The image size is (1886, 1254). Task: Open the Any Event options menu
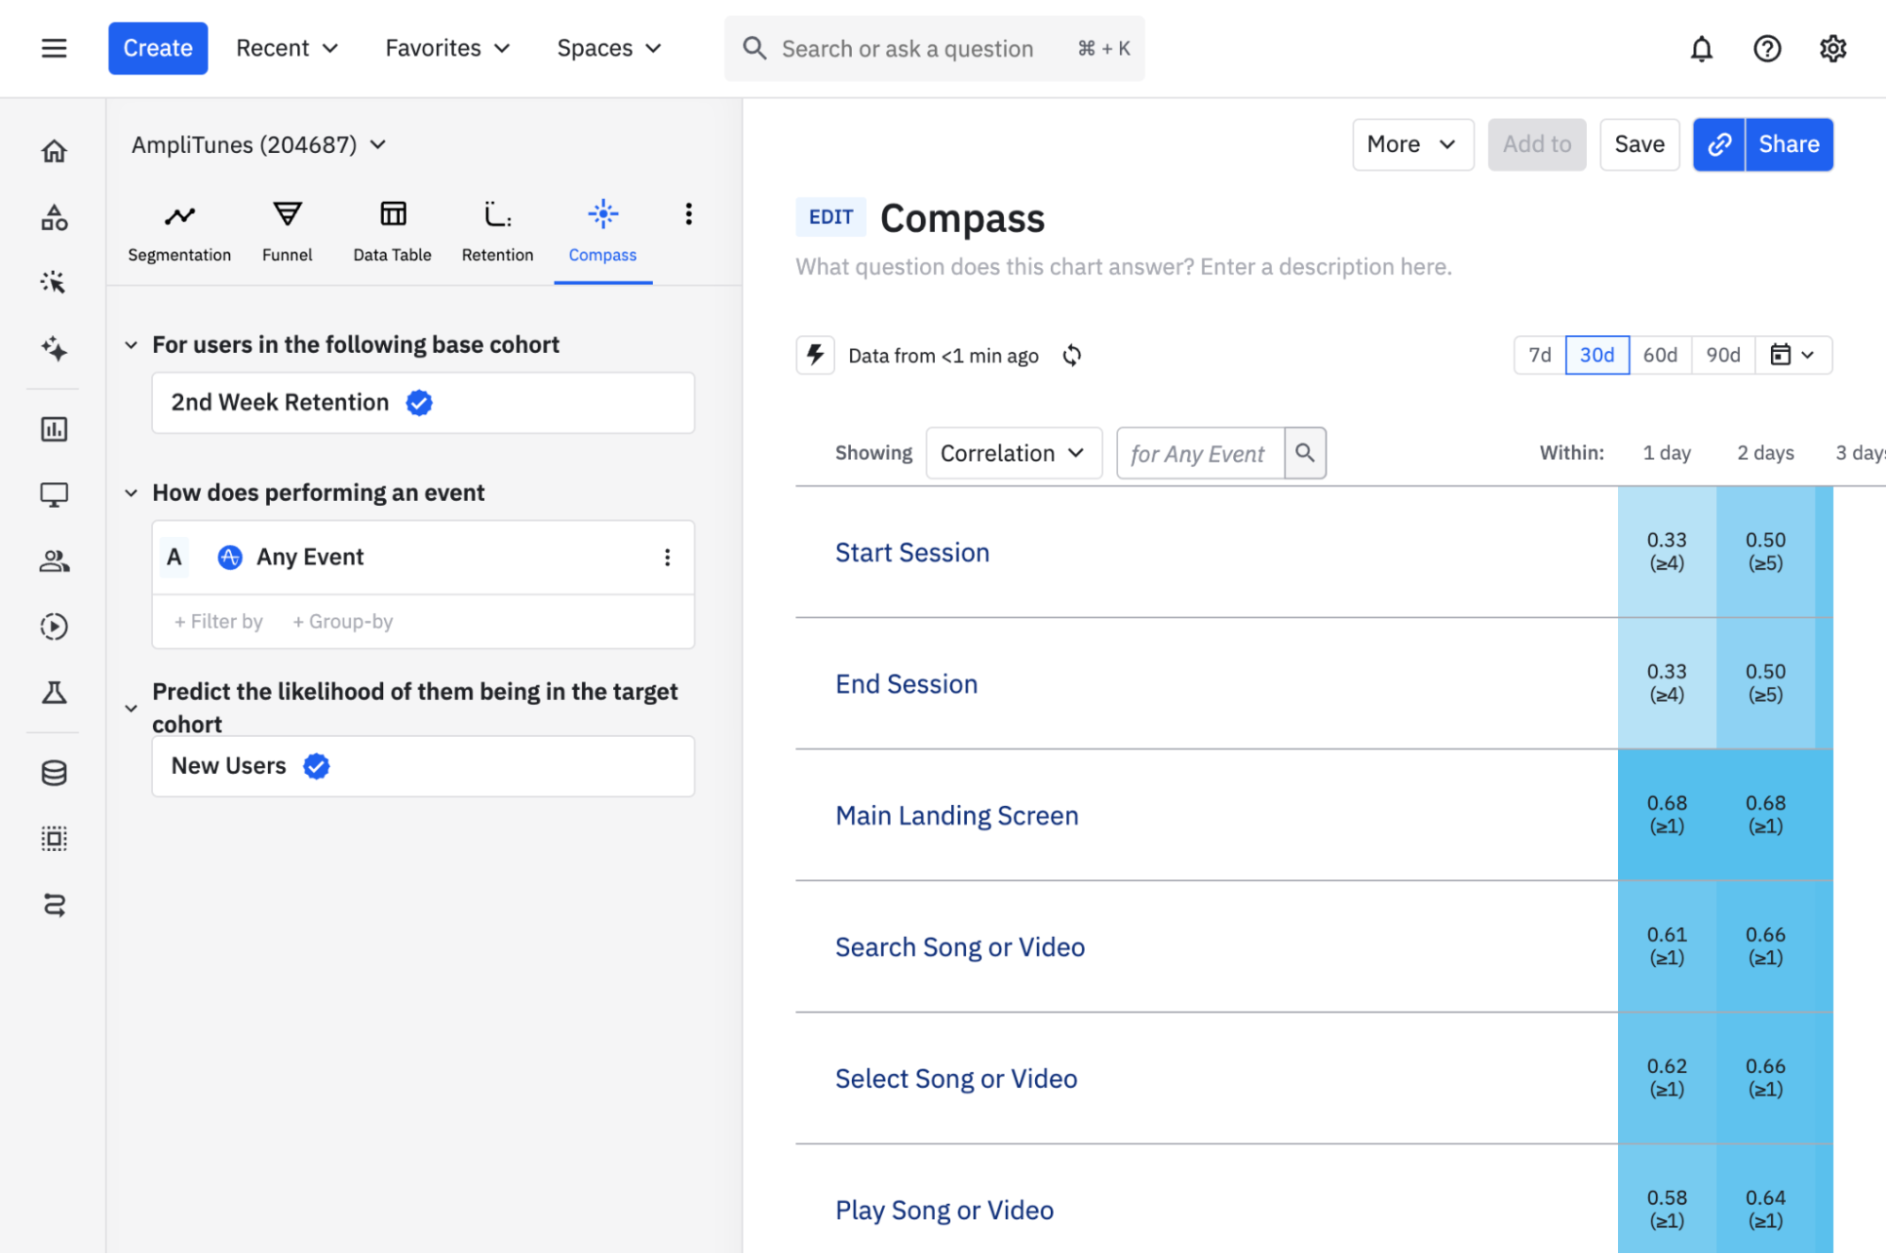coord(667,558)
